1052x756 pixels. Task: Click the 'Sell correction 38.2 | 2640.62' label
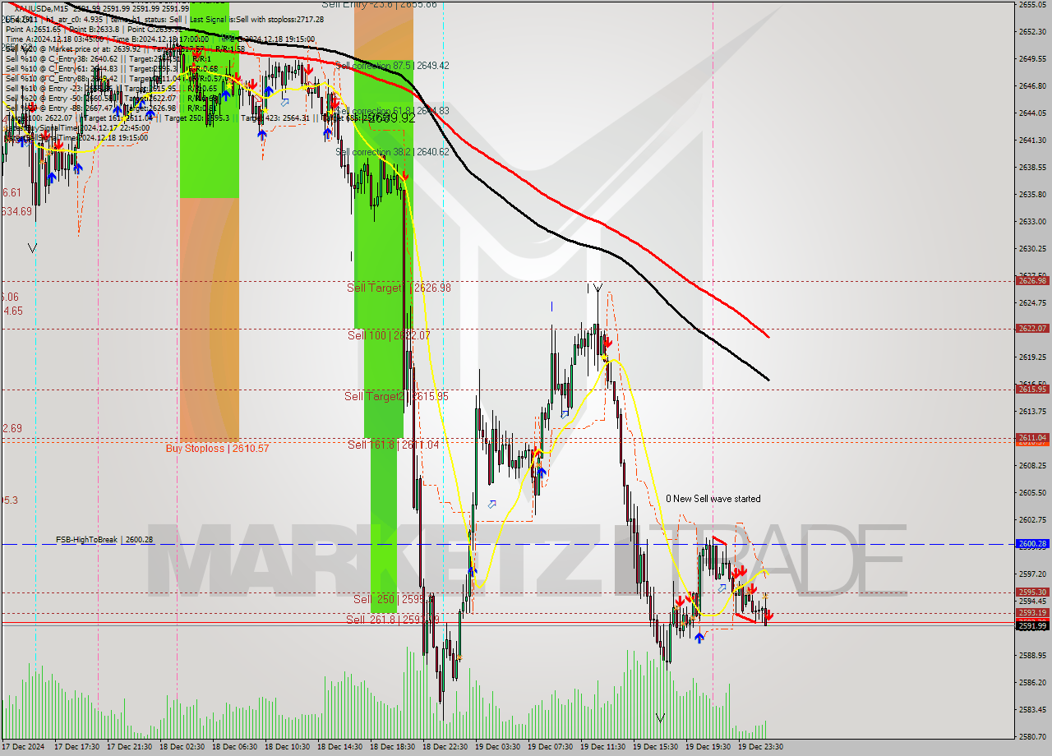(393, 152)
